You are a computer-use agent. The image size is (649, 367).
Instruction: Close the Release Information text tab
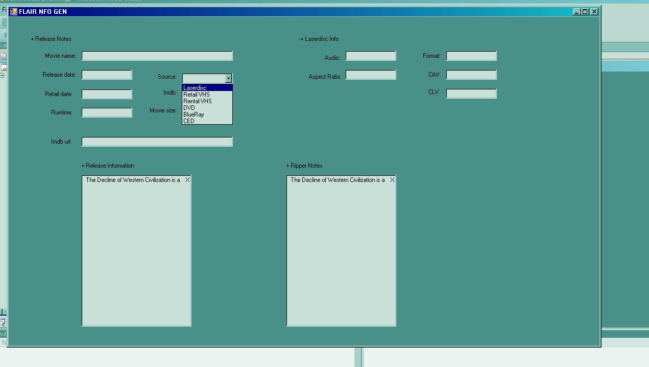(187, 180)
